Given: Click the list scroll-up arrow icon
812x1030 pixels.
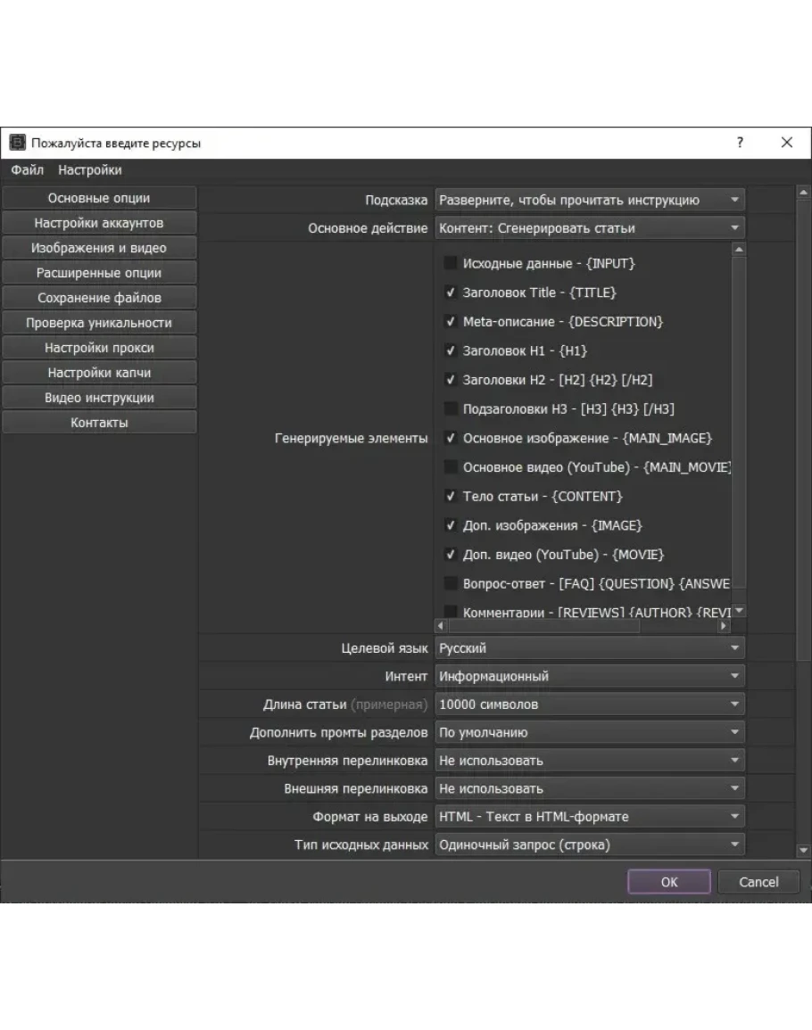Looking at the screenshot, I should (738, 251).
